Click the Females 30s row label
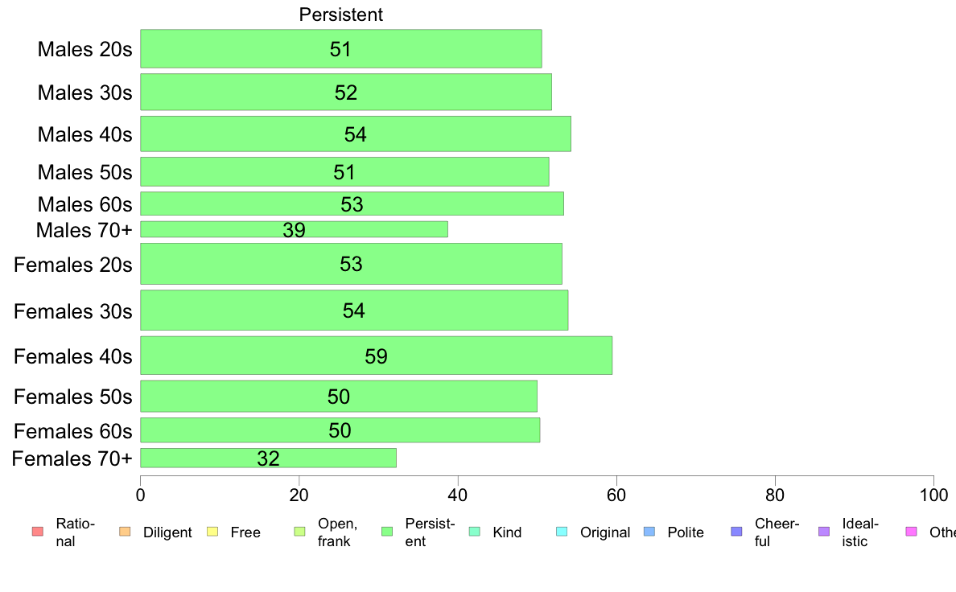Viewport: 956px width, 592px height. (73, 311)
